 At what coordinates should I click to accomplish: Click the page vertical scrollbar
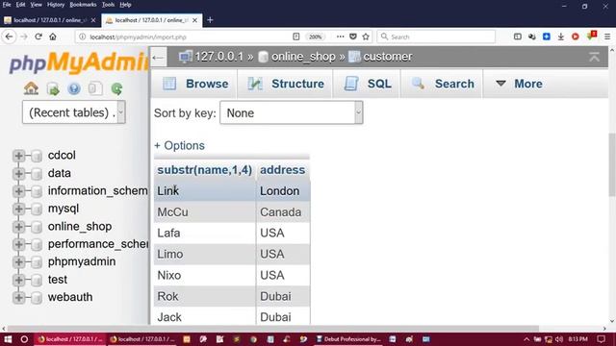click(x=612, y=164)
